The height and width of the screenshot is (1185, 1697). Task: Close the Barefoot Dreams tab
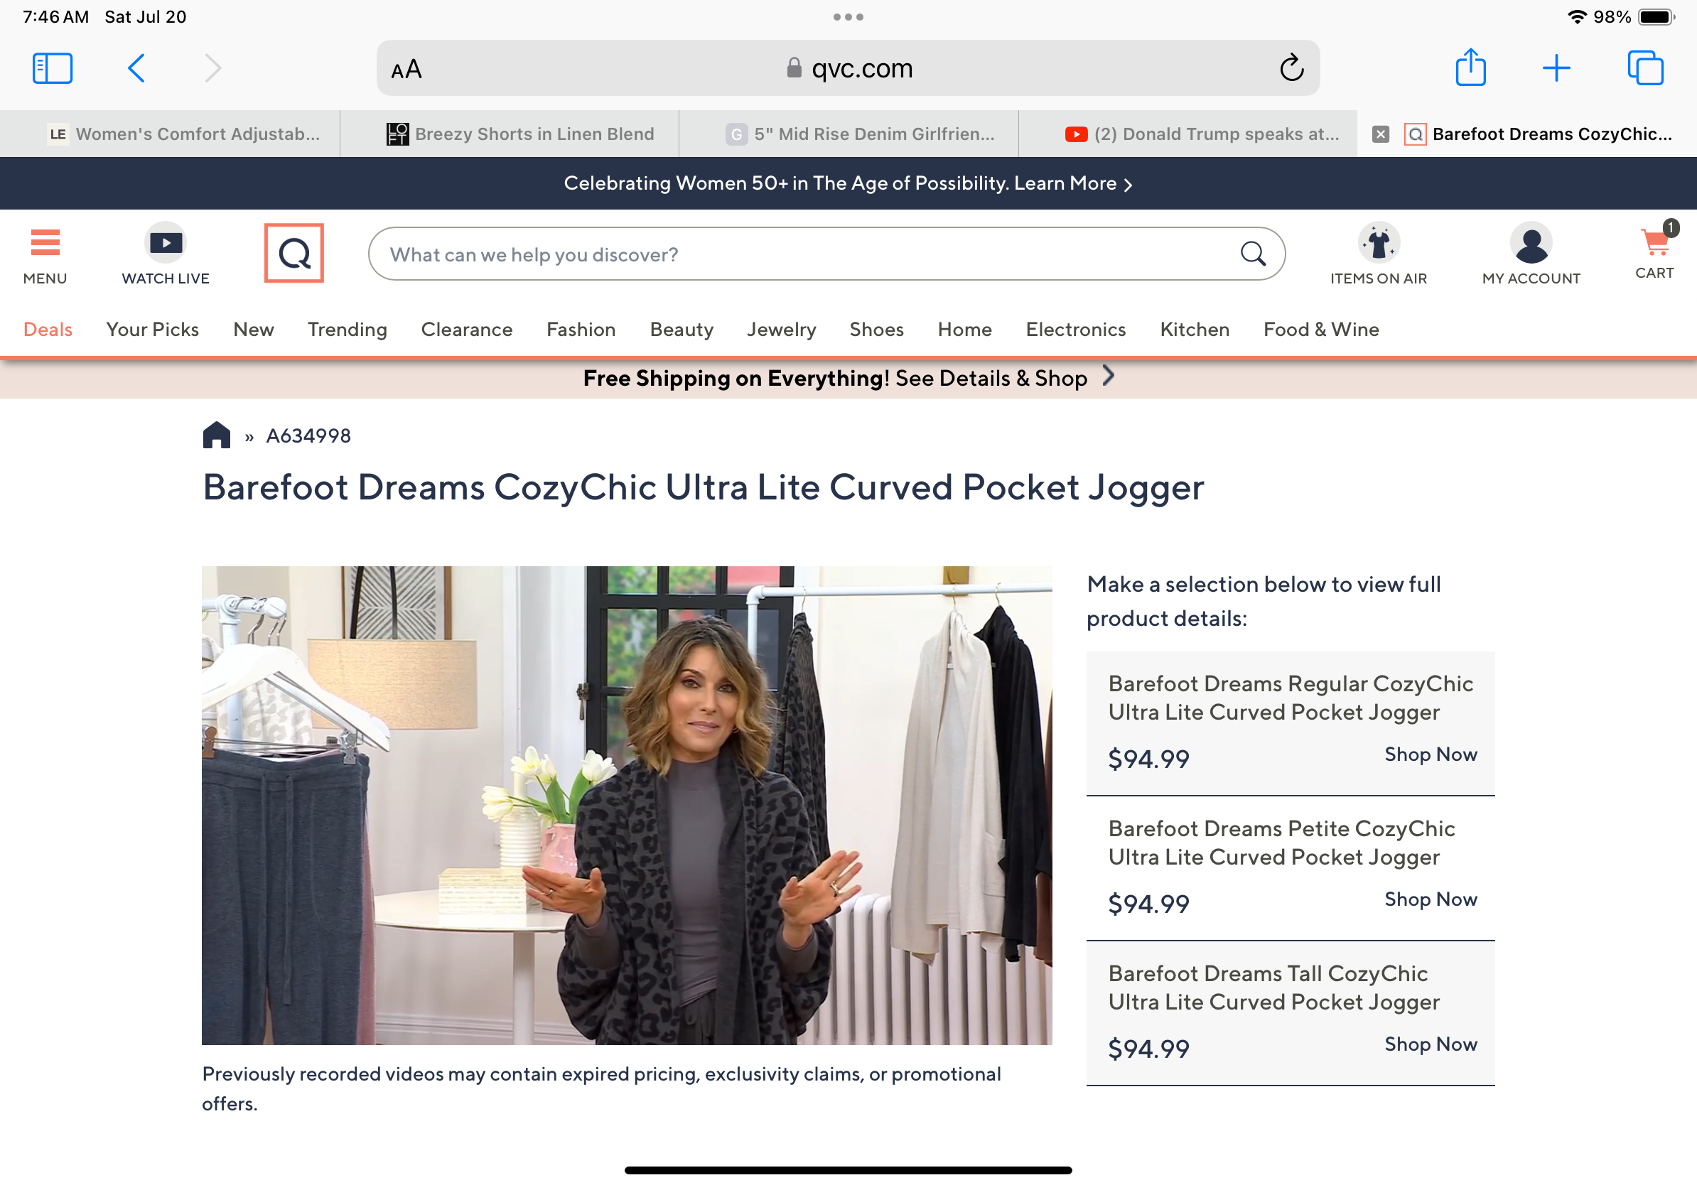click(x=1380, y=134)
